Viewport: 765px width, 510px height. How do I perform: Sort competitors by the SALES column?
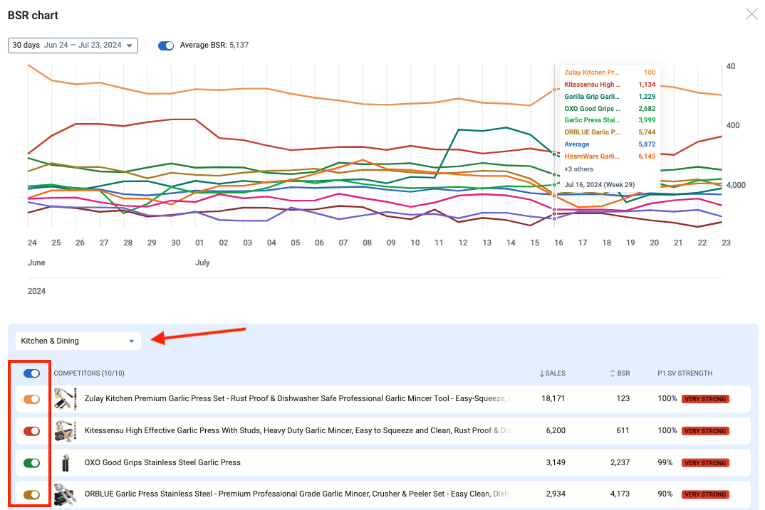pos(553,373)
